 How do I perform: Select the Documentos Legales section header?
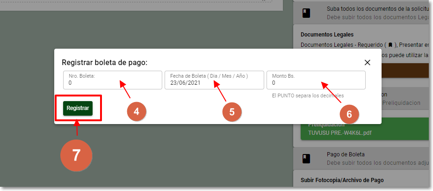point(327,35)
